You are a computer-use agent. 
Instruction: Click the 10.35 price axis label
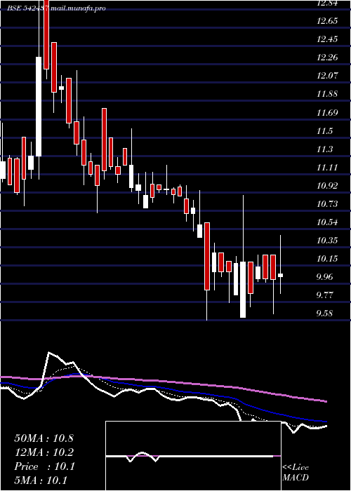tap(327, 241)
